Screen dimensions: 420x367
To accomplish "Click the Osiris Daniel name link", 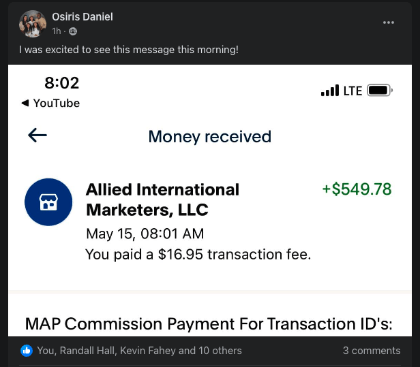I will tap(82, 17).
